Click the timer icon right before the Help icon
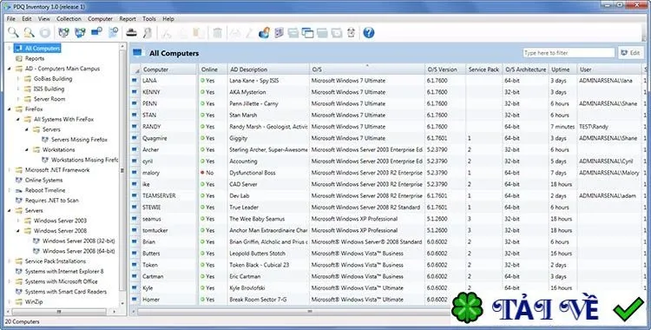The height and width of the screenshot is (330, 651). pyautogui.click(x=352, y=32)
